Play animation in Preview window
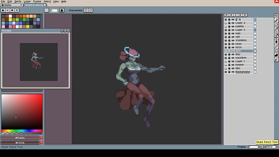 point(65,31)
